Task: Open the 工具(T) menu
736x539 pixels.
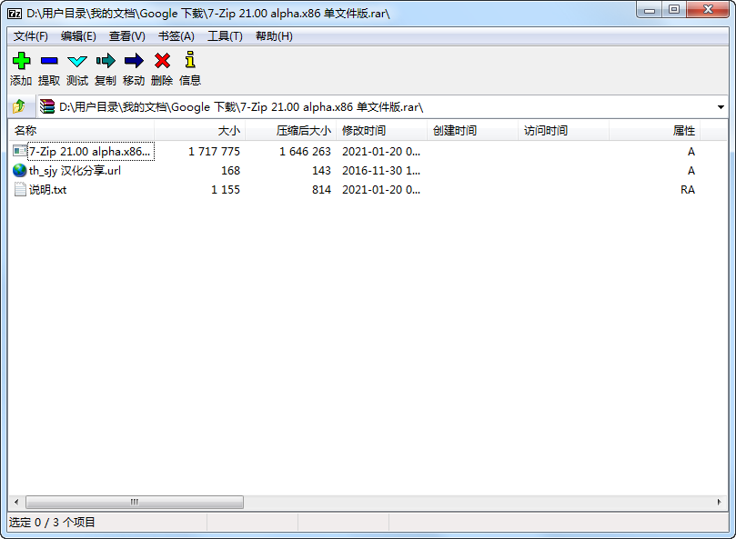Action: click(225, 36)
